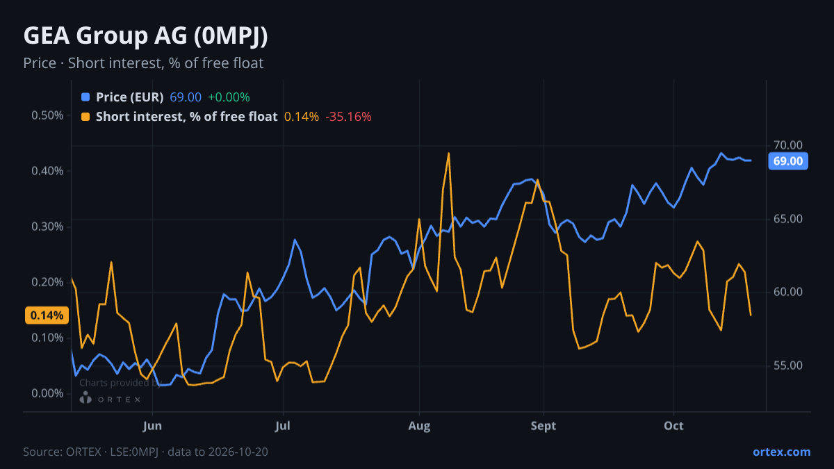The height and width of the screenshot is (469, 834).
Task: Click the GEA Group AG (0MPJ) title
Action: pyautogui.click(x=145, y=37)
